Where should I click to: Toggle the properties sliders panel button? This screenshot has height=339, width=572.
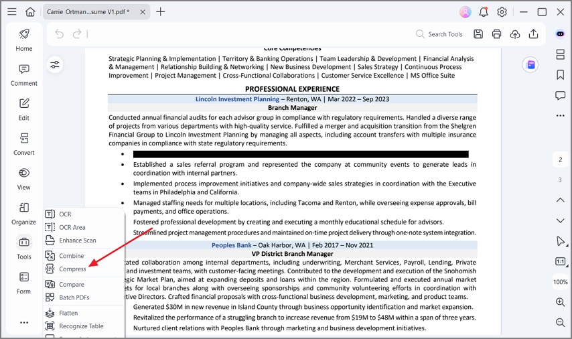(x=55, y=65)
